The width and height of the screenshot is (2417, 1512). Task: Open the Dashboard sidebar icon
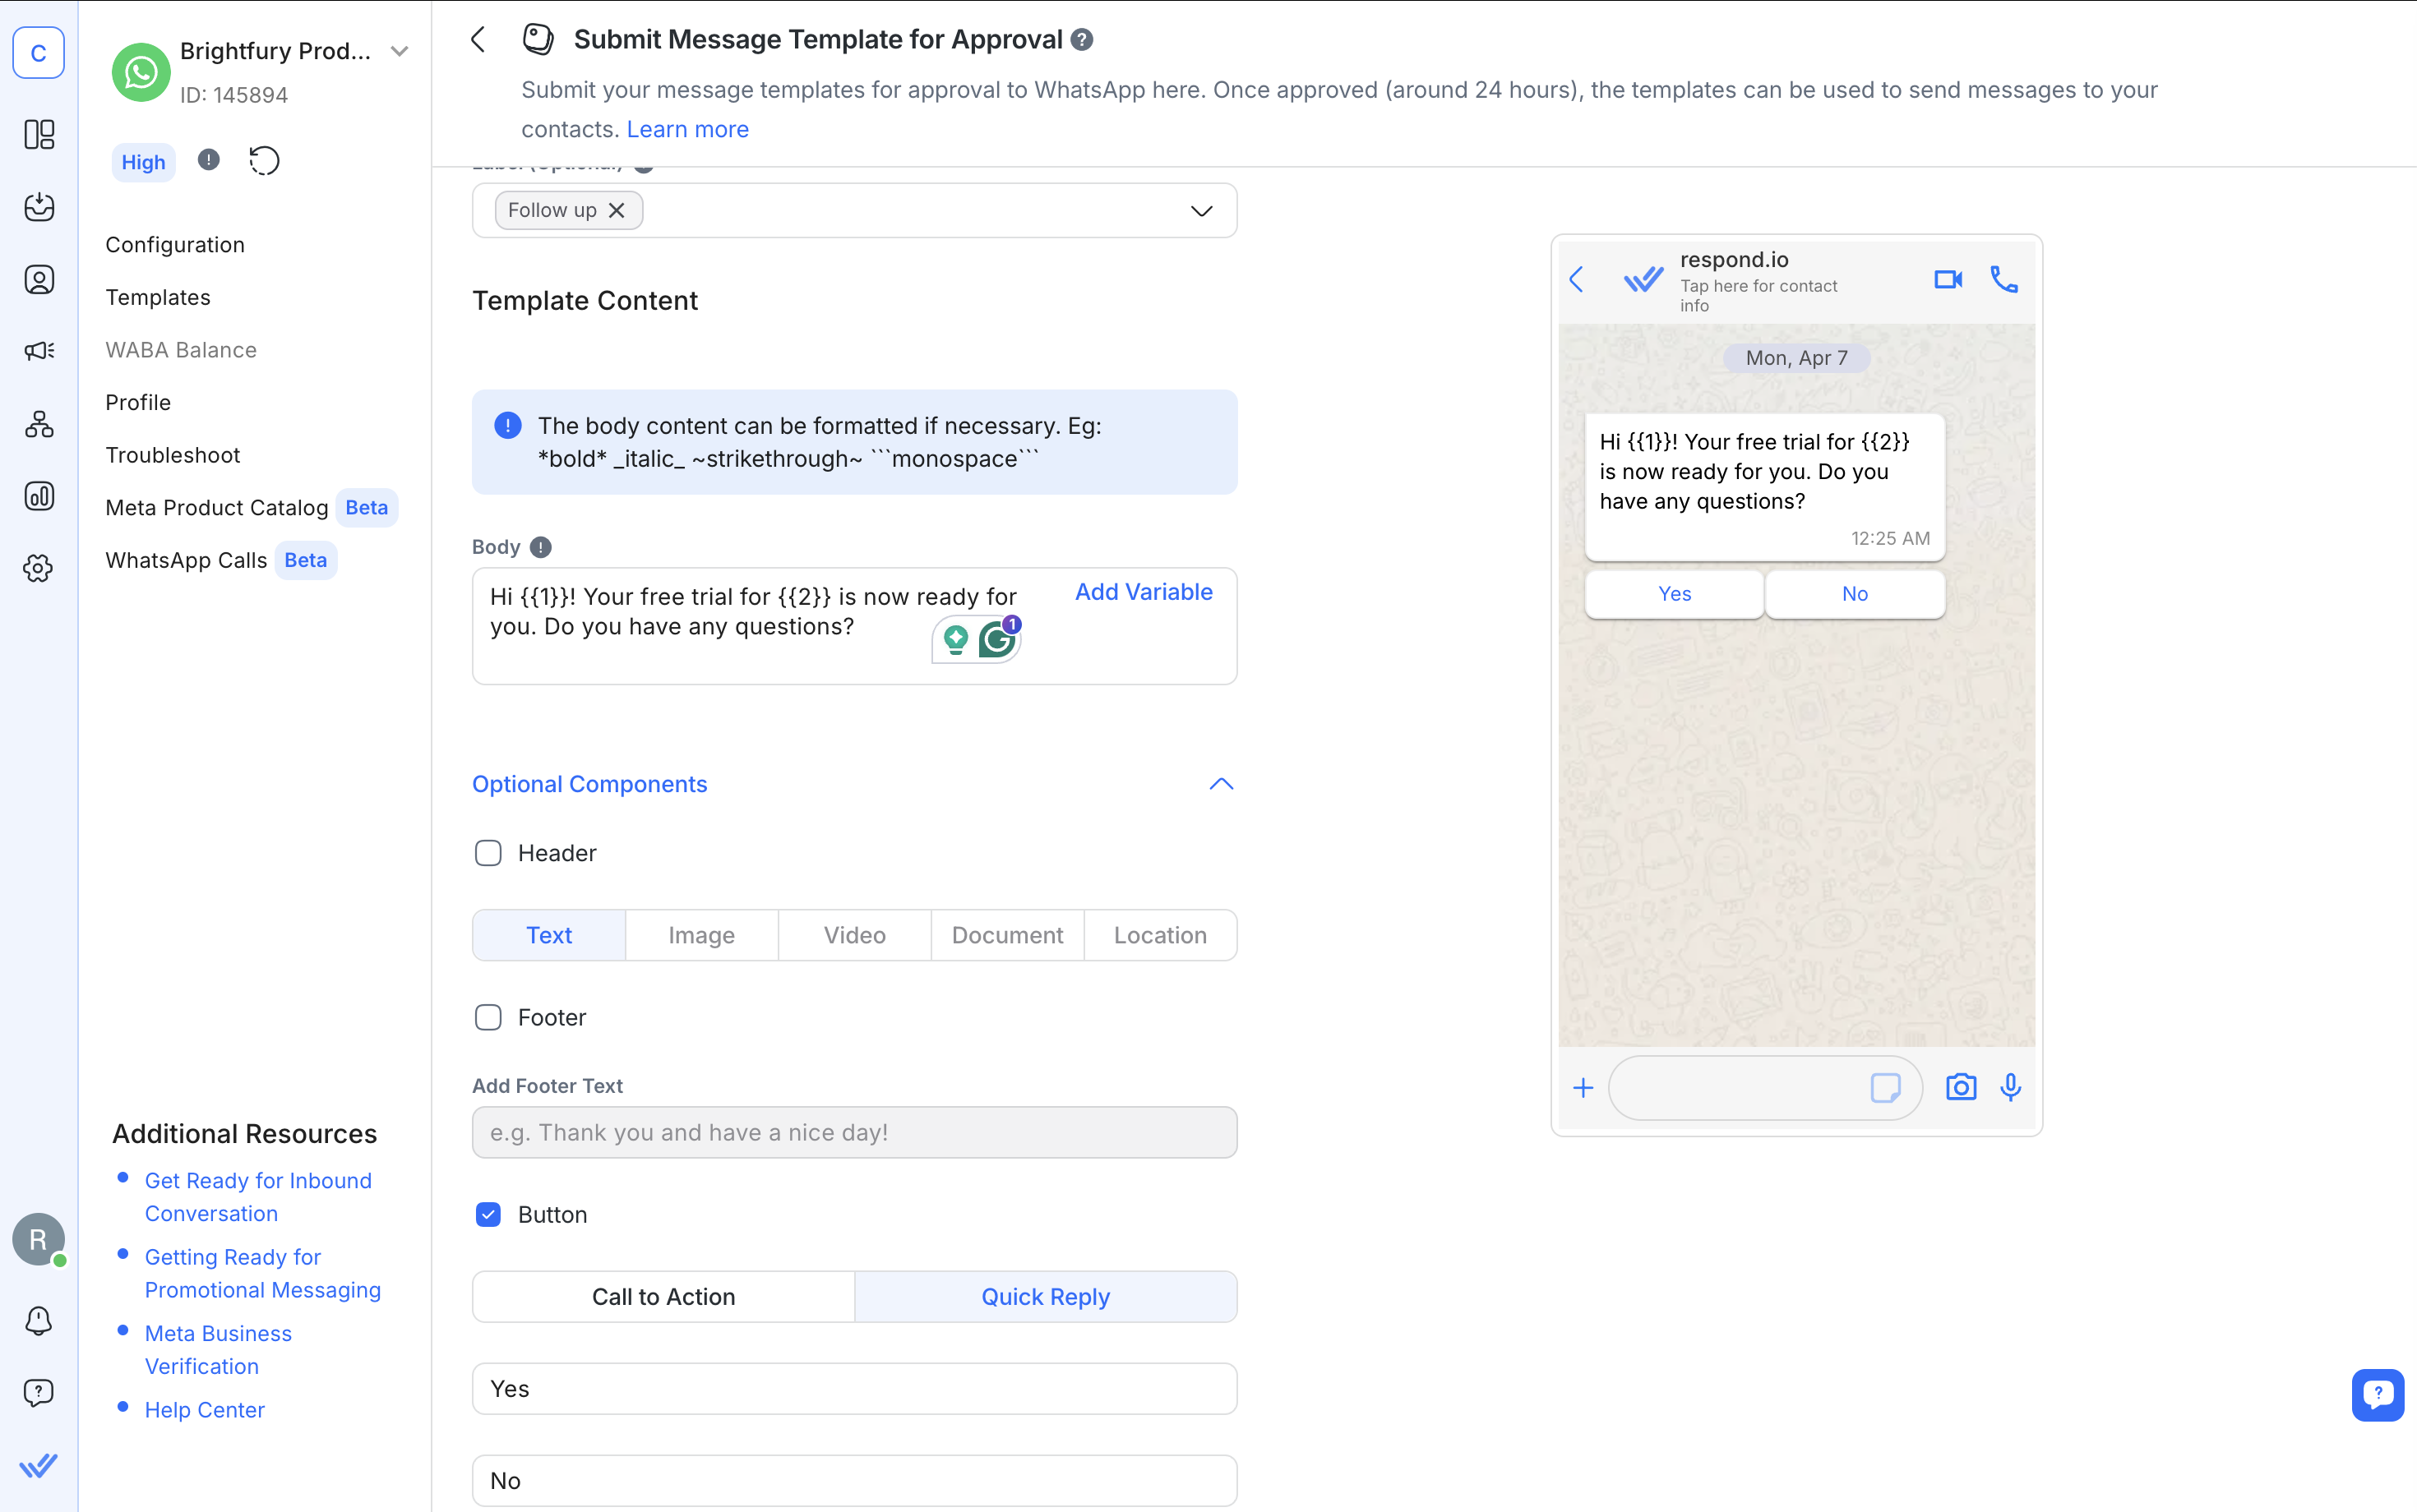click(39, 134)
